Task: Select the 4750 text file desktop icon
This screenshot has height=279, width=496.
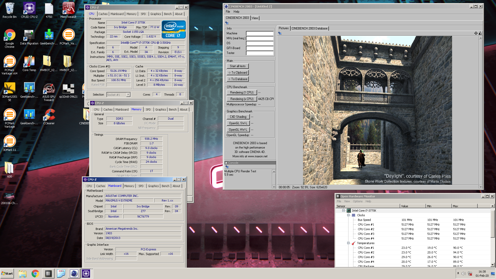Action: [x=49, y=10]
